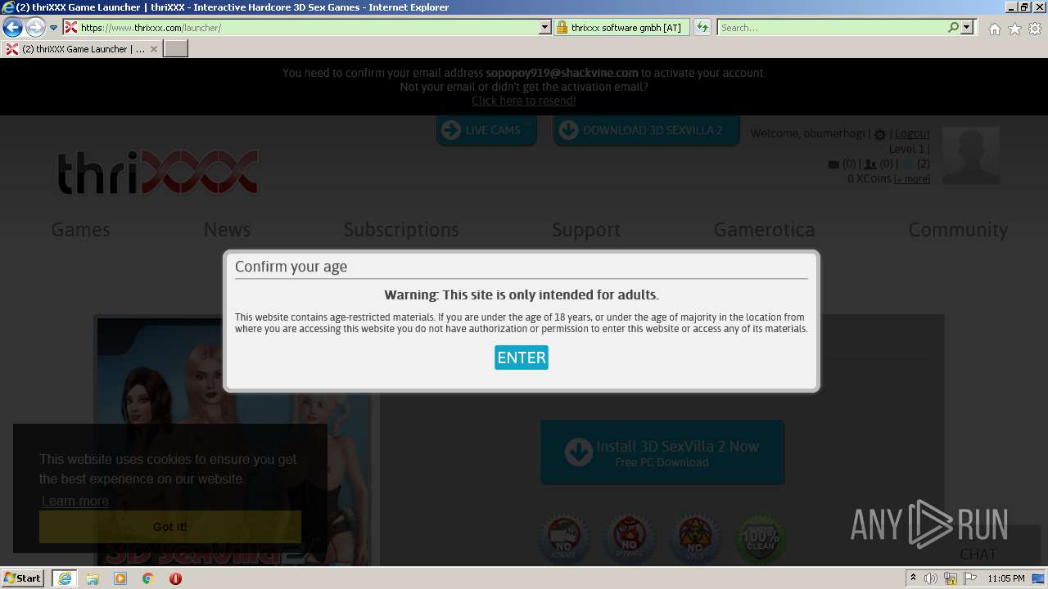Click the user avatar placeholder image
The height and width of the screenshot is (589, 1048).
tap(971, 155)
